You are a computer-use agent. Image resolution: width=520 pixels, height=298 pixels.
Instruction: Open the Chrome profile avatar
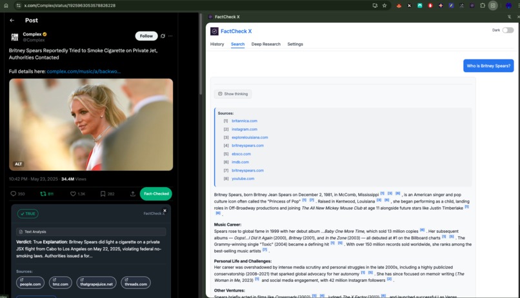click(x=508, y=6)
